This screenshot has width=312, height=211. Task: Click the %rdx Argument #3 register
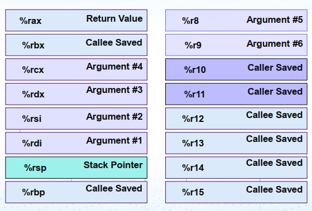coord(76,94)
